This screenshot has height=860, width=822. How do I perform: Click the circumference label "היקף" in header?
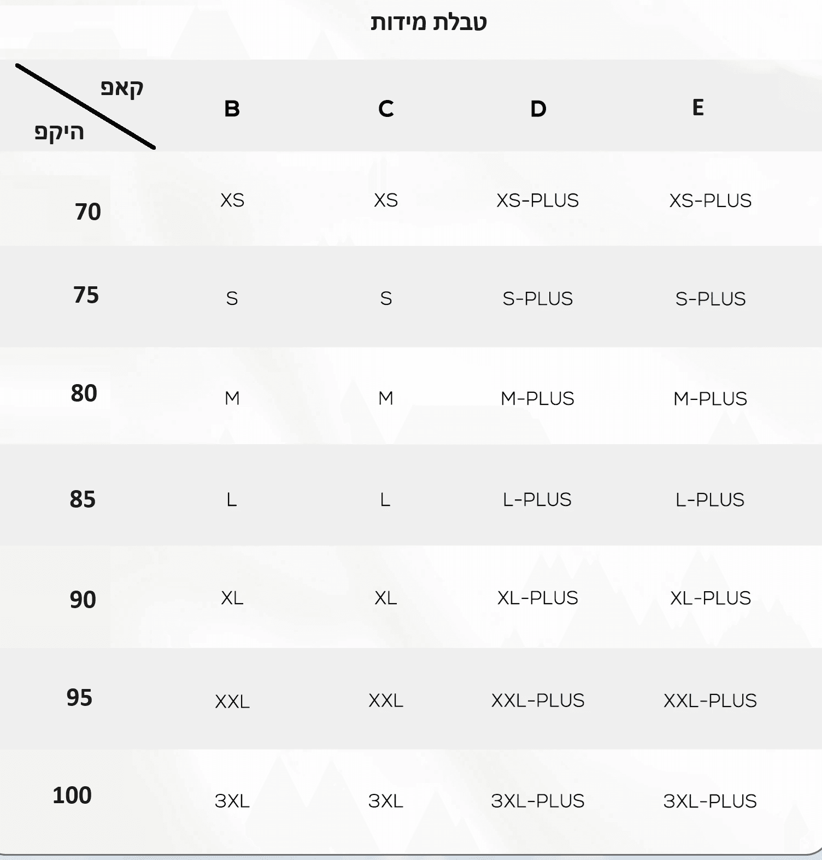pos(59,132)
